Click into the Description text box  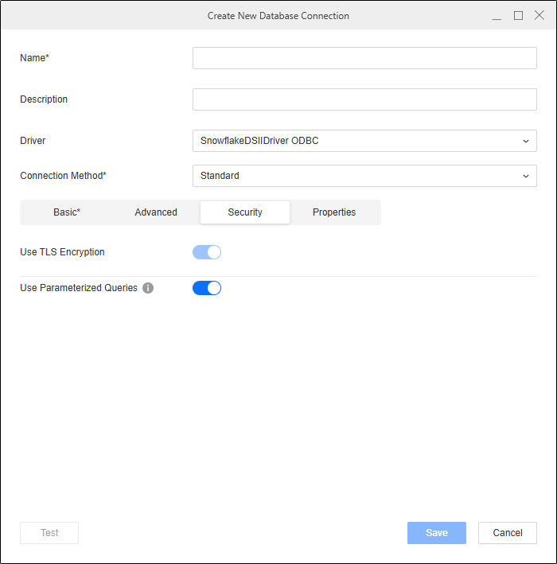click(364, 99)
